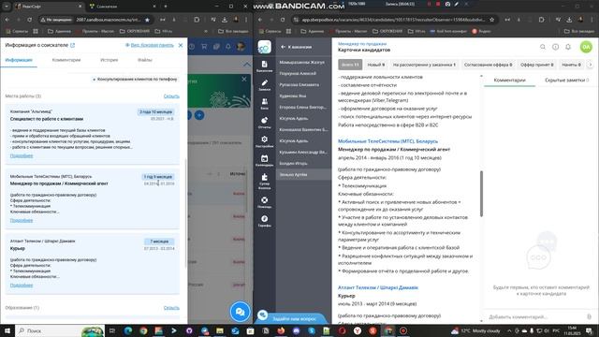This screenshot has width=599, height=337.
Task: Open Супер Вакансия thumbs-up icon
Action: click(x=264, y=181)
